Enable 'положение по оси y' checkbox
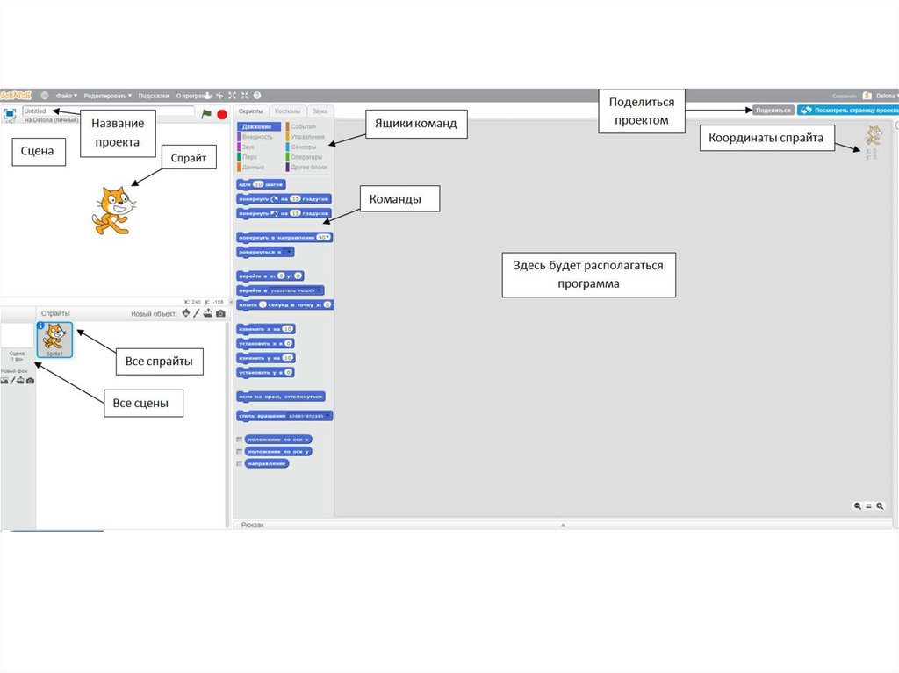Viewport: 899px width, 673px height. pyautogui.click(x=239, y=451)
